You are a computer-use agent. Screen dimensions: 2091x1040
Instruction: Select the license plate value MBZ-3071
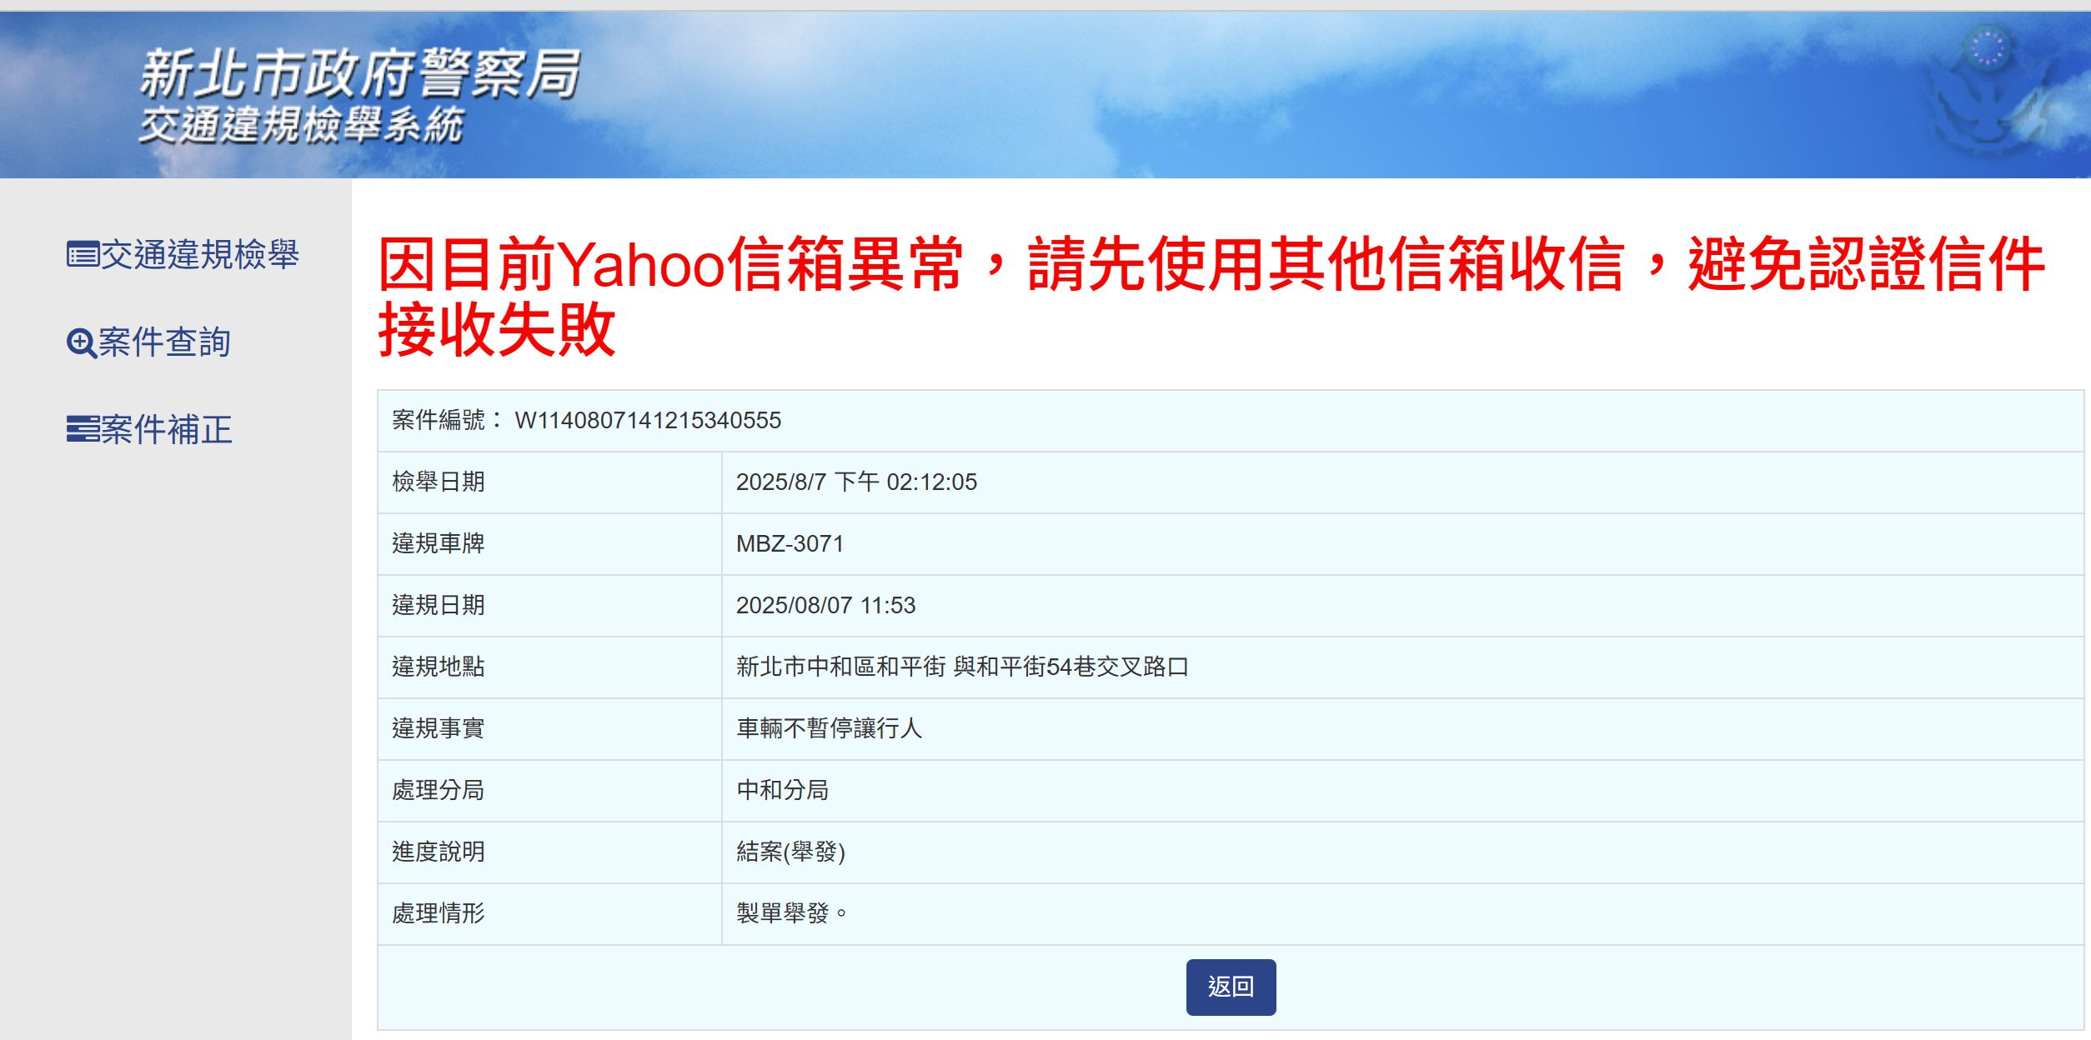pyautogui.click(x=790, y=544)
